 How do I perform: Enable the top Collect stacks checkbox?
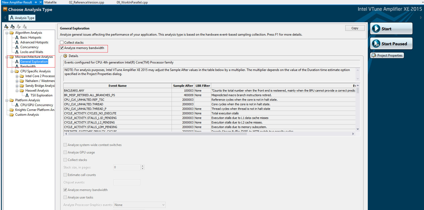click(62, 43)
